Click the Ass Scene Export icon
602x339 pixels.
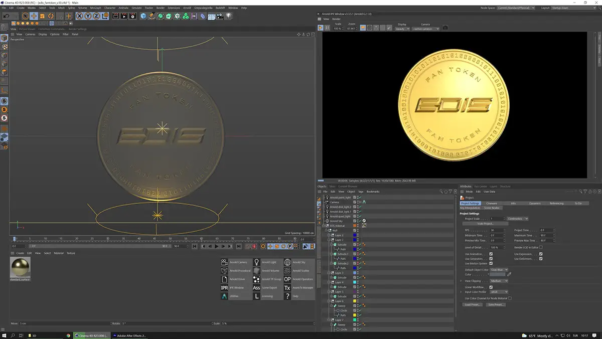pos(256,288)
